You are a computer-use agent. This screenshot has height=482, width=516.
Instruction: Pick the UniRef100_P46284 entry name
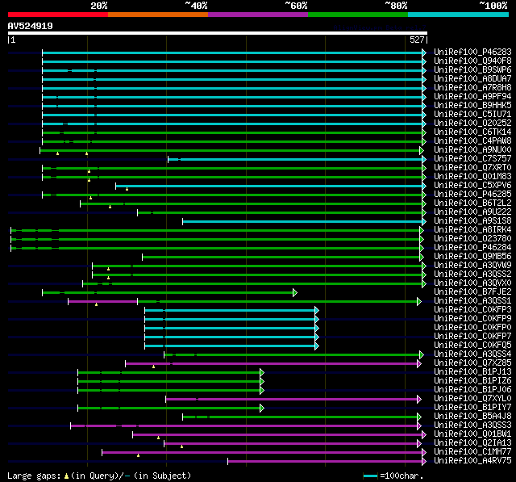pos(472,247)
